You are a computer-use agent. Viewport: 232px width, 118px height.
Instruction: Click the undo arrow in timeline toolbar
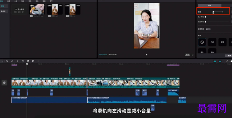pyautogui.click(x=7, y=61)
